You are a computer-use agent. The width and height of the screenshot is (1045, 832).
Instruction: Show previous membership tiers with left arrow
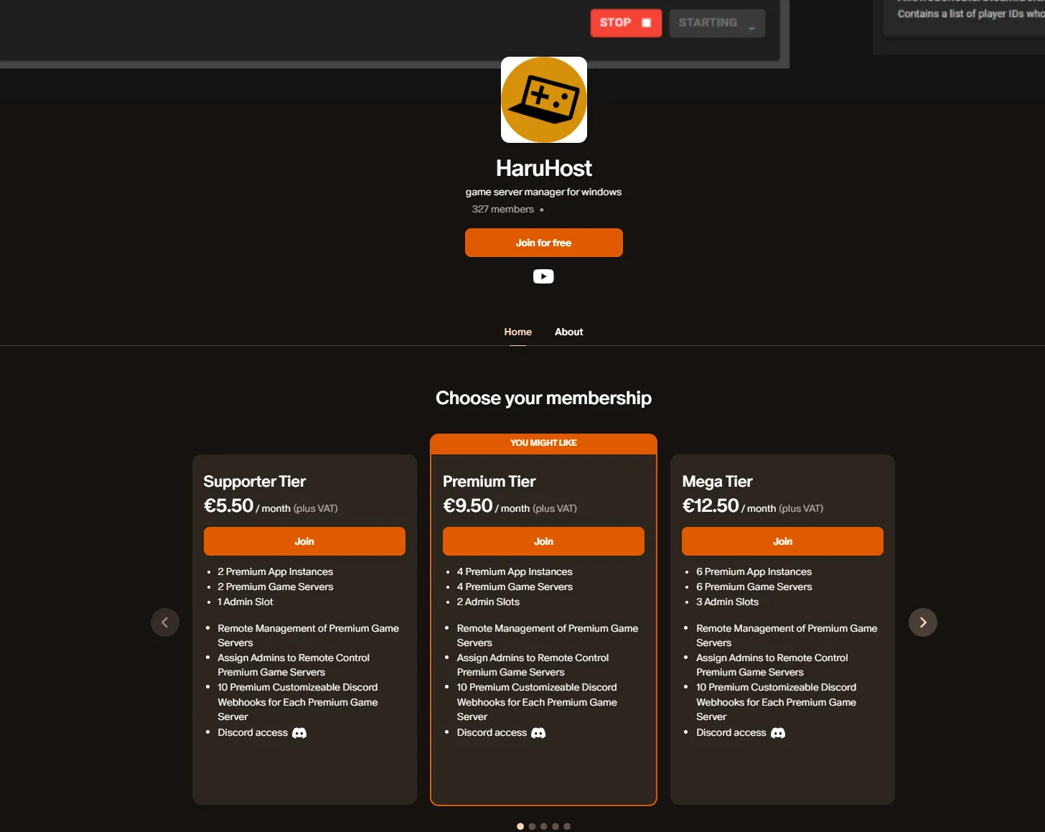pyautogui.click(x=165, y=622)
